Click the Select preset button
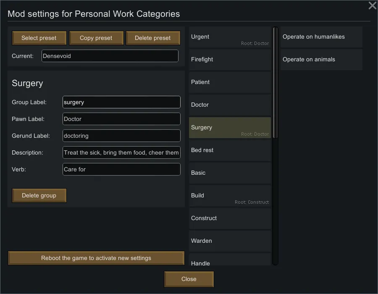The height and width of the screenshot is (294, 378). click(x=39, y=38)
